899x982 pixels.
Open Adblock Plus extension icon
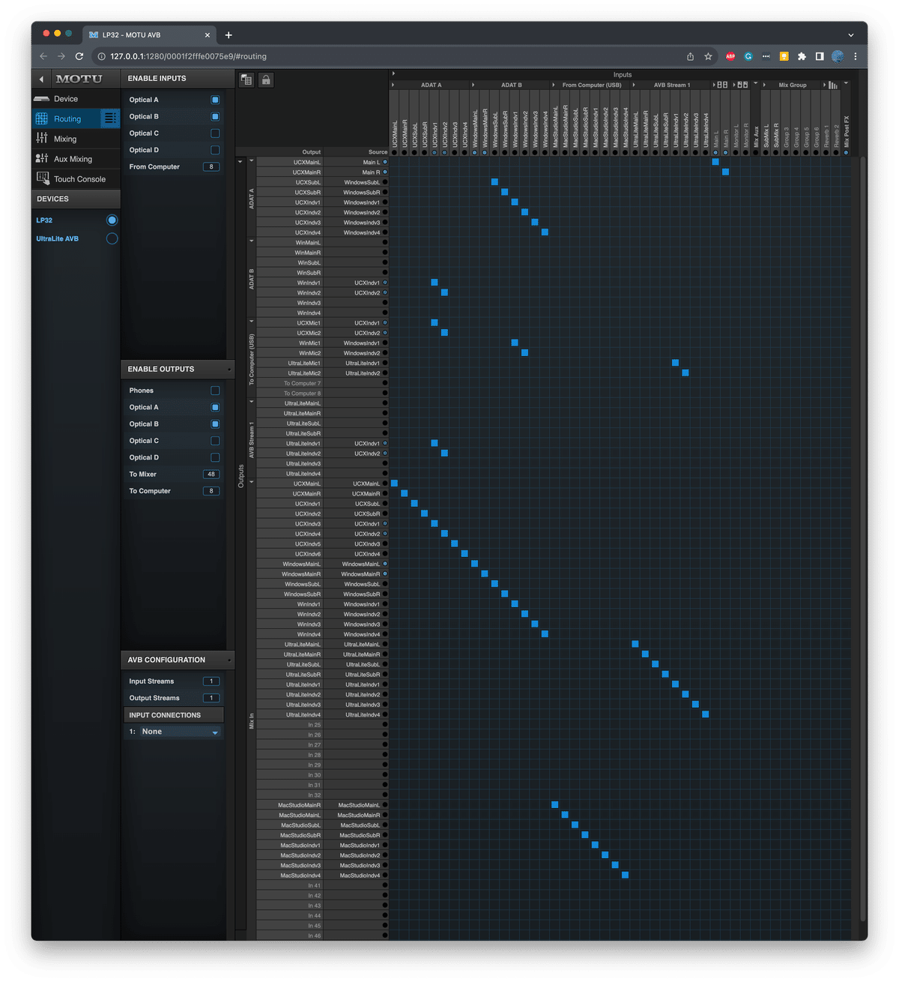(730, 56)
